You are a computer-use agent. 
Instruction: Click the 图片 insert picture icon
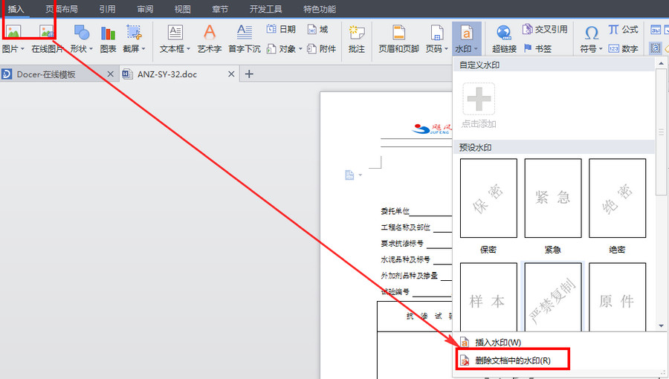13,33
